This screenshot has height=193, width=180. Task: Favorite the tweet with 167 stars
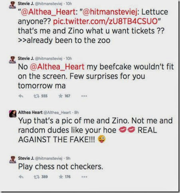click(x=60, y=96)
